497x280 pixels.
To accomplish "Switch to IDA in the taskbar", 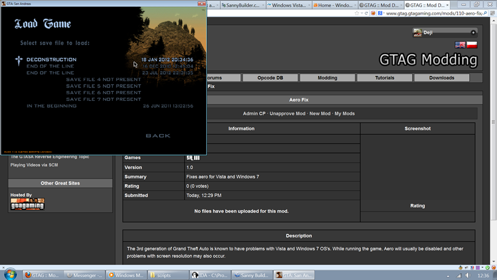I will (210, 275).
